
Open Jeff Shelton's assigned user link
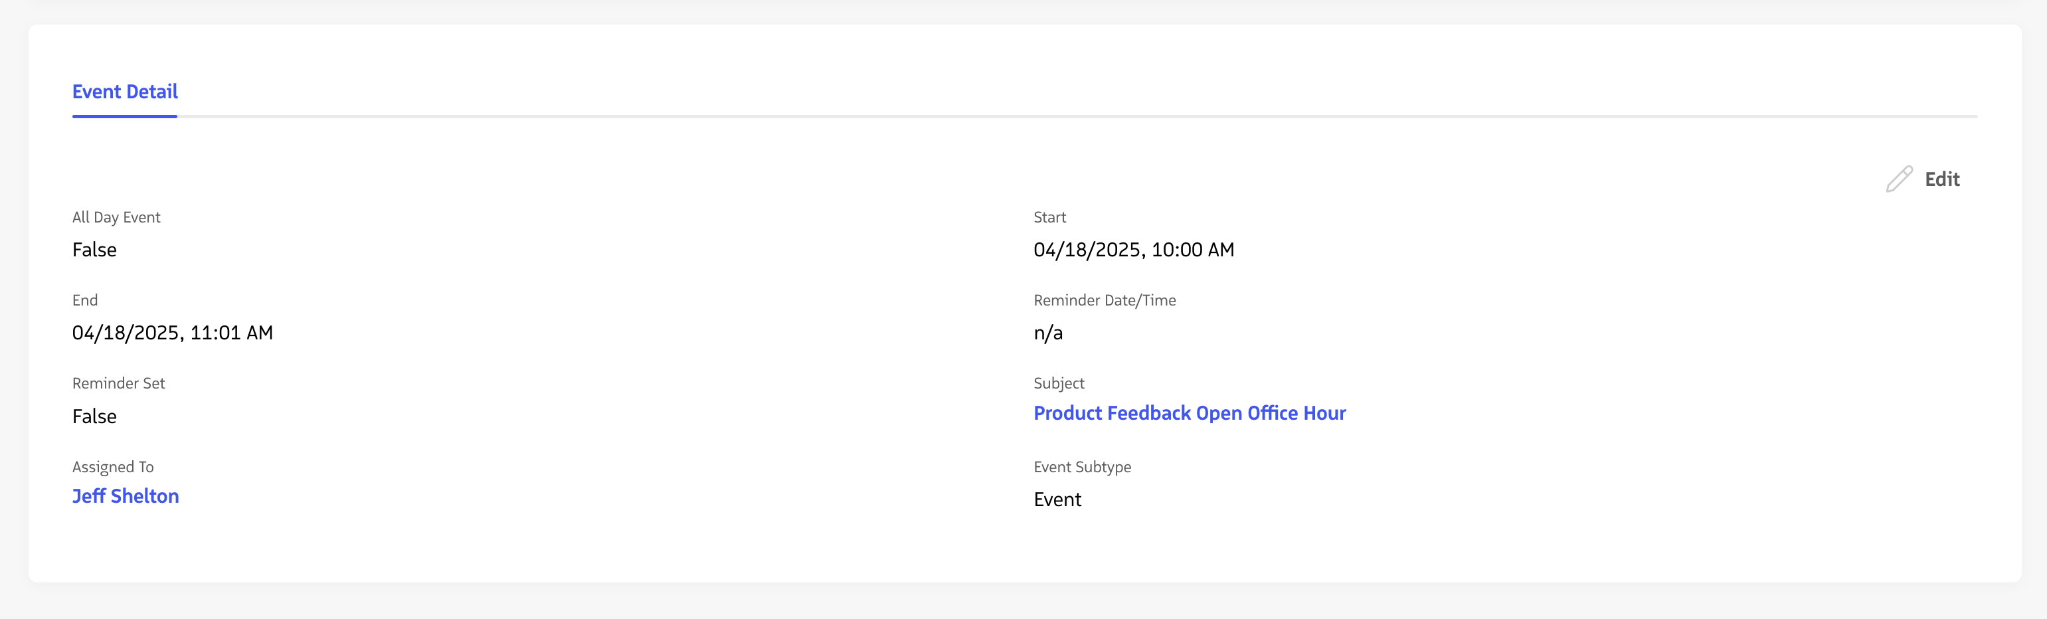pos(126,496)
